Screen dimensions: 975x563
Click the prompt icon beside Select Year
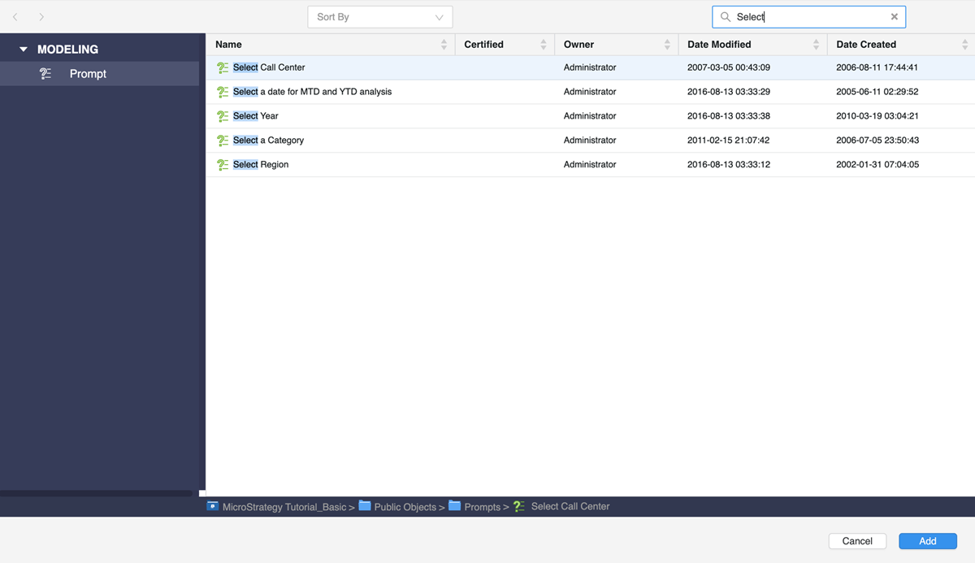(223, 116)
